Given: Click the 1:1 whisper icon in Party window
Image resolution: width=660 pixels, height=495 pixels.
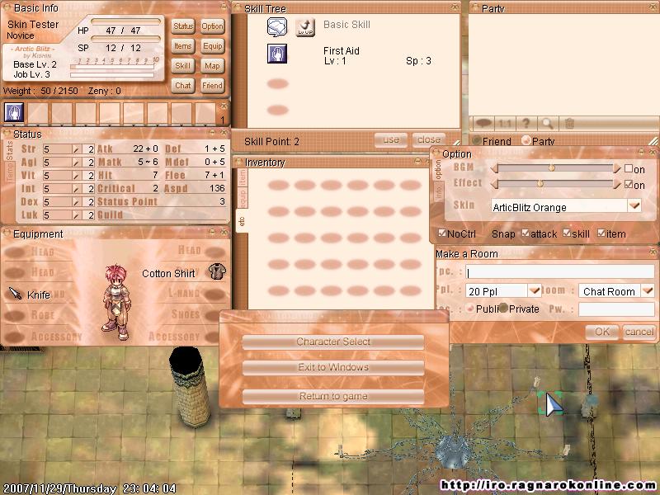Looking at the screenshot, I should point(505,123).
